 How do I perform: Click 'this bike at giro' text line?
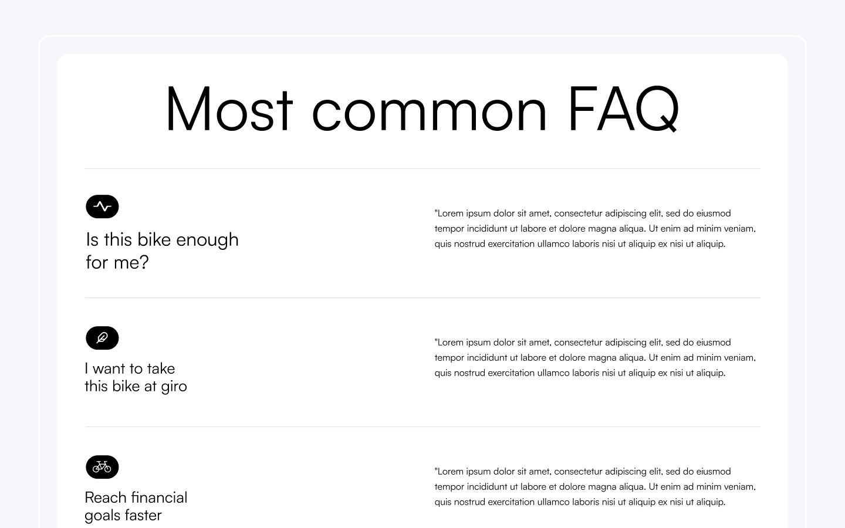[x=136, y=386]
